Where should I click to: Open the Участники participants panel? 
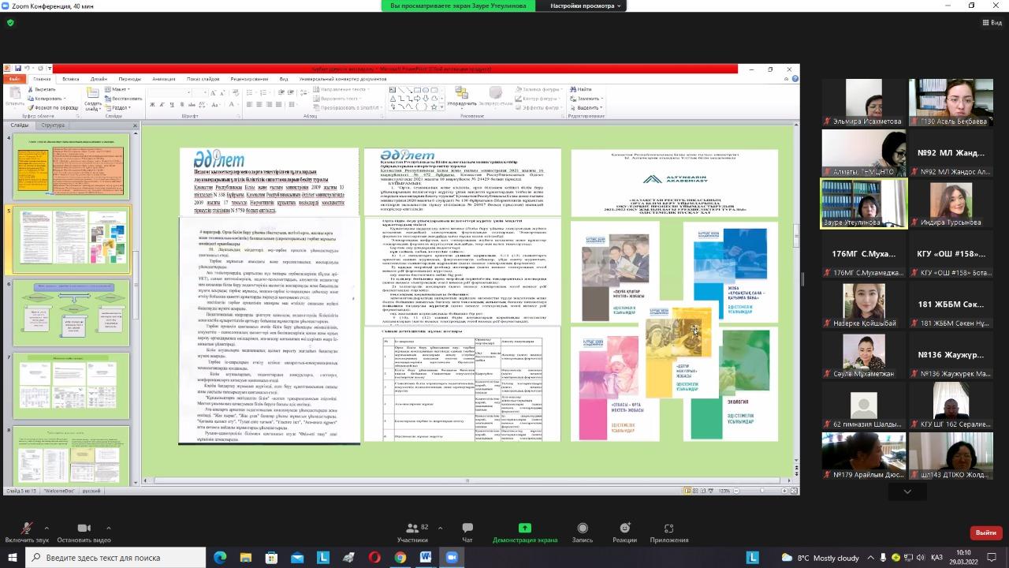411,529
